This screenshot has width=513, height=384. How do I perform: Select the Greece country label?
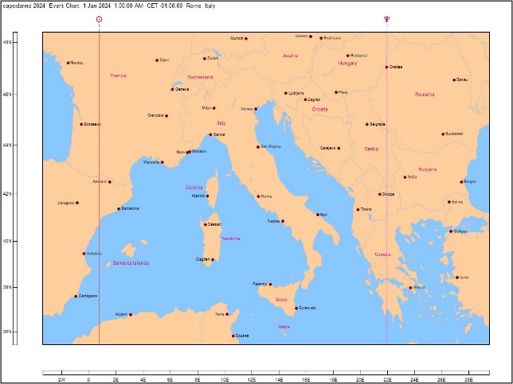click(382, 254)
